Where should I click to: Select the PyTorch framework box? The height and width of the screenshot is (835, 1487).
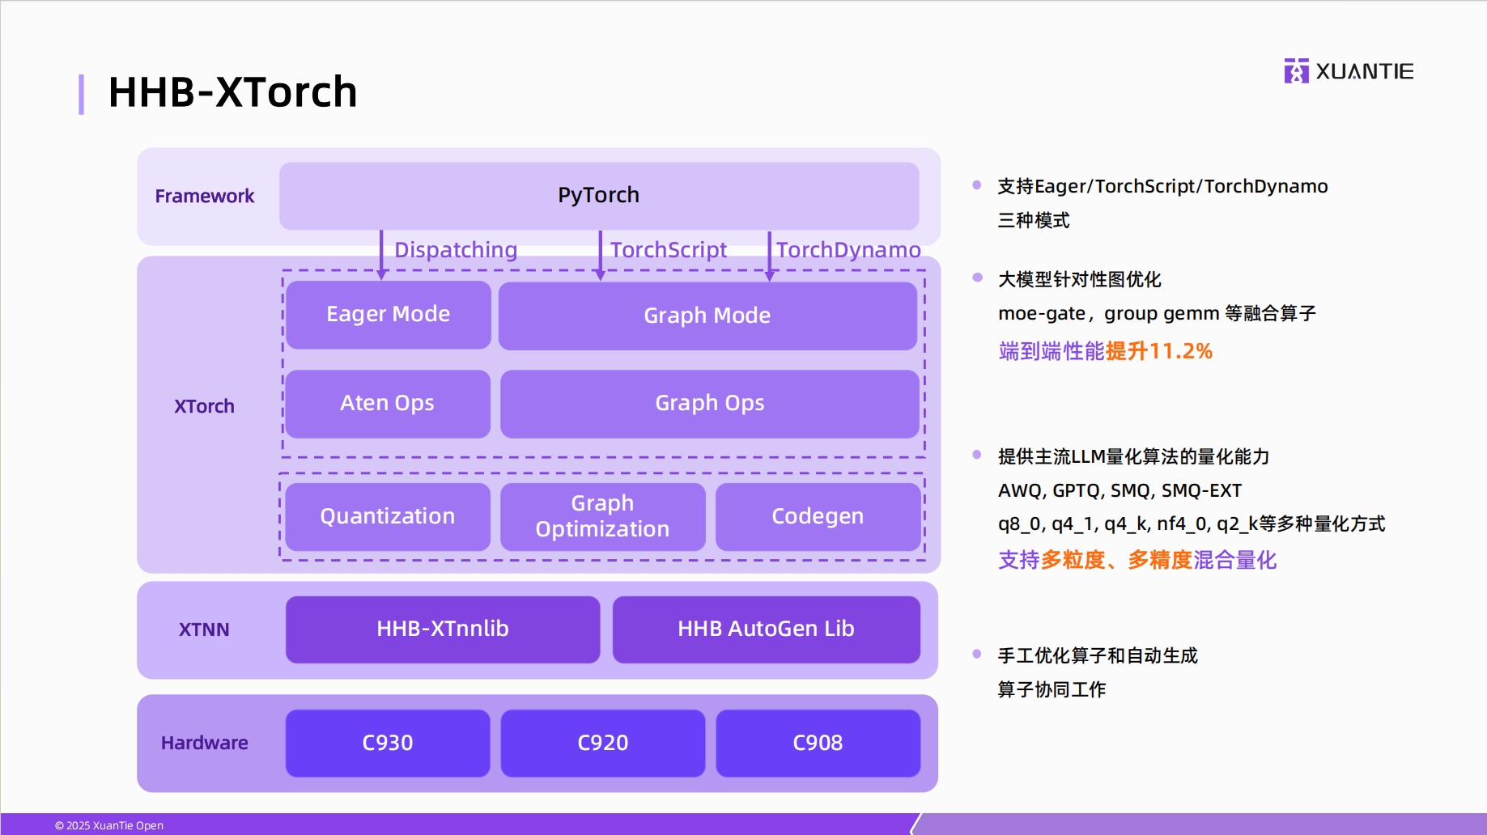click(599, 196)
